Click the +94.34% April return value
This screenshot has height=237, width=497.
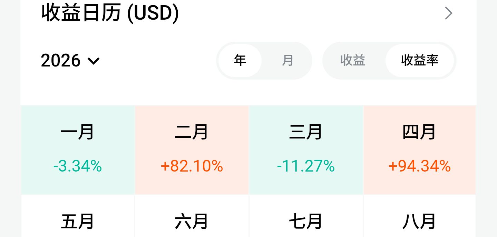419,166
